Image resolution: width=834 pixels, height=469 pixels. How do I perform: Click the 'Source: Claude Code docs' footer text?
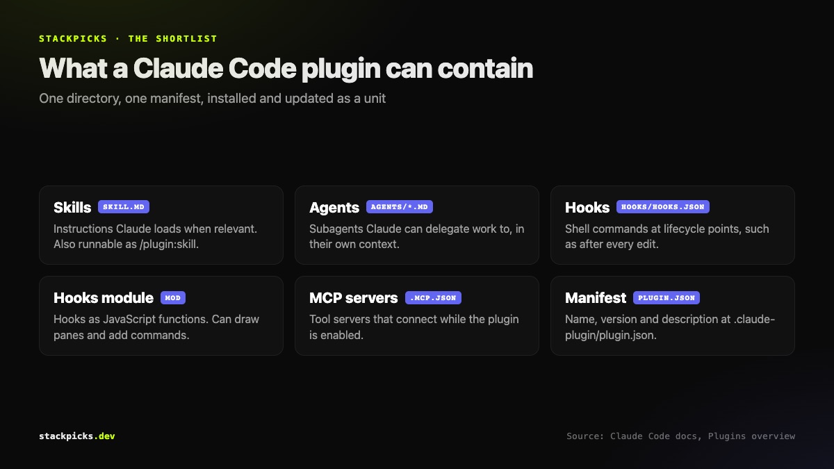click(680, 436)
